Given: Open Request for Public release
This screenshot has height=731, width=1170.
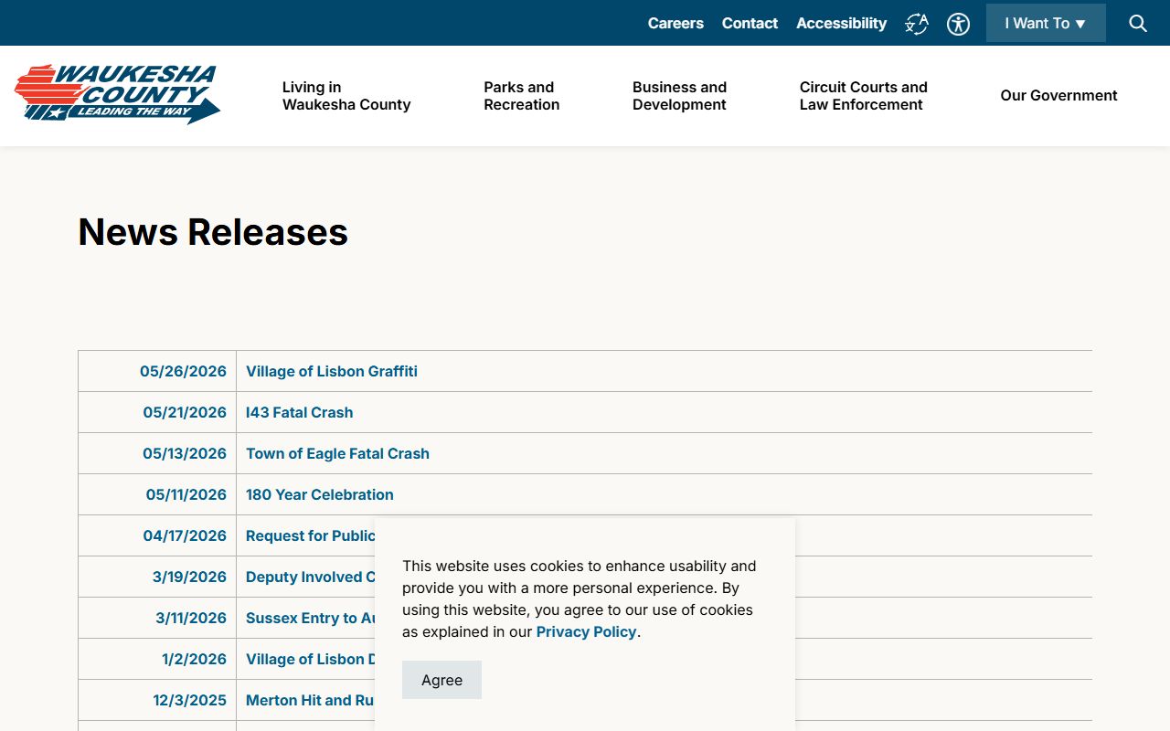Looking at the screenshot, I should [311, 535].
